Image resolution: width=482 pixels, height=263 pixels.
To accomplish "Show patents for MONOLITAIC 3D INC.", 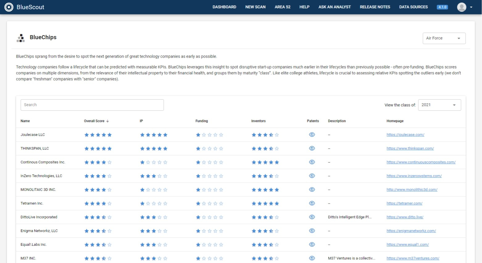I will pyautogui.click(x=312, y=190).
